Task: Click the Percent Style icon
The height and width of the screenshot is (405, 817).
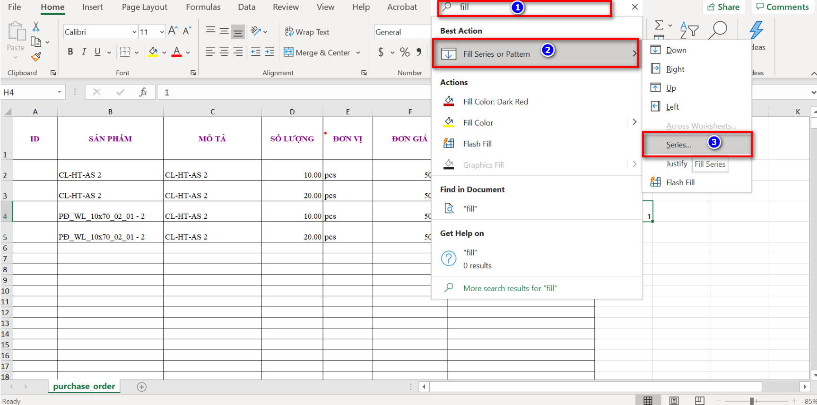Action: click(405, 52)
